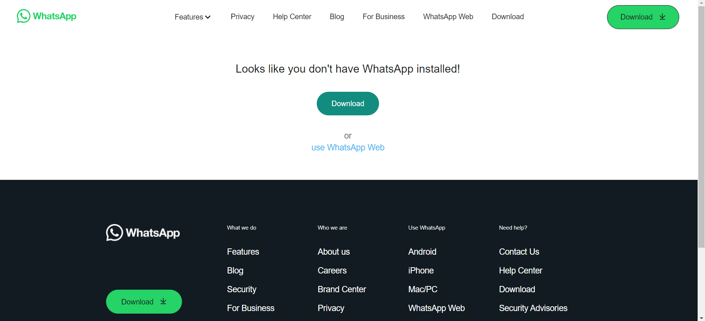Open Brand Center link in footer
705x321 pixels.
coord(342,289)
